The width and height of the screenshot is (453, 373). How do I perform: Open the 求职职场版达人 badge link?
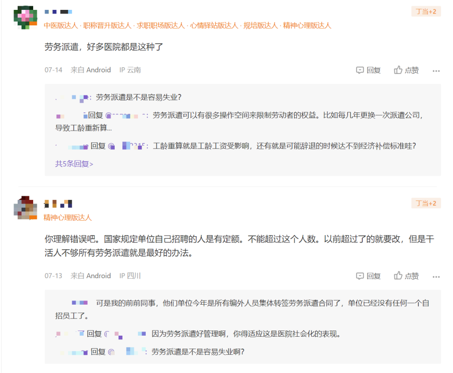point(161,25)
